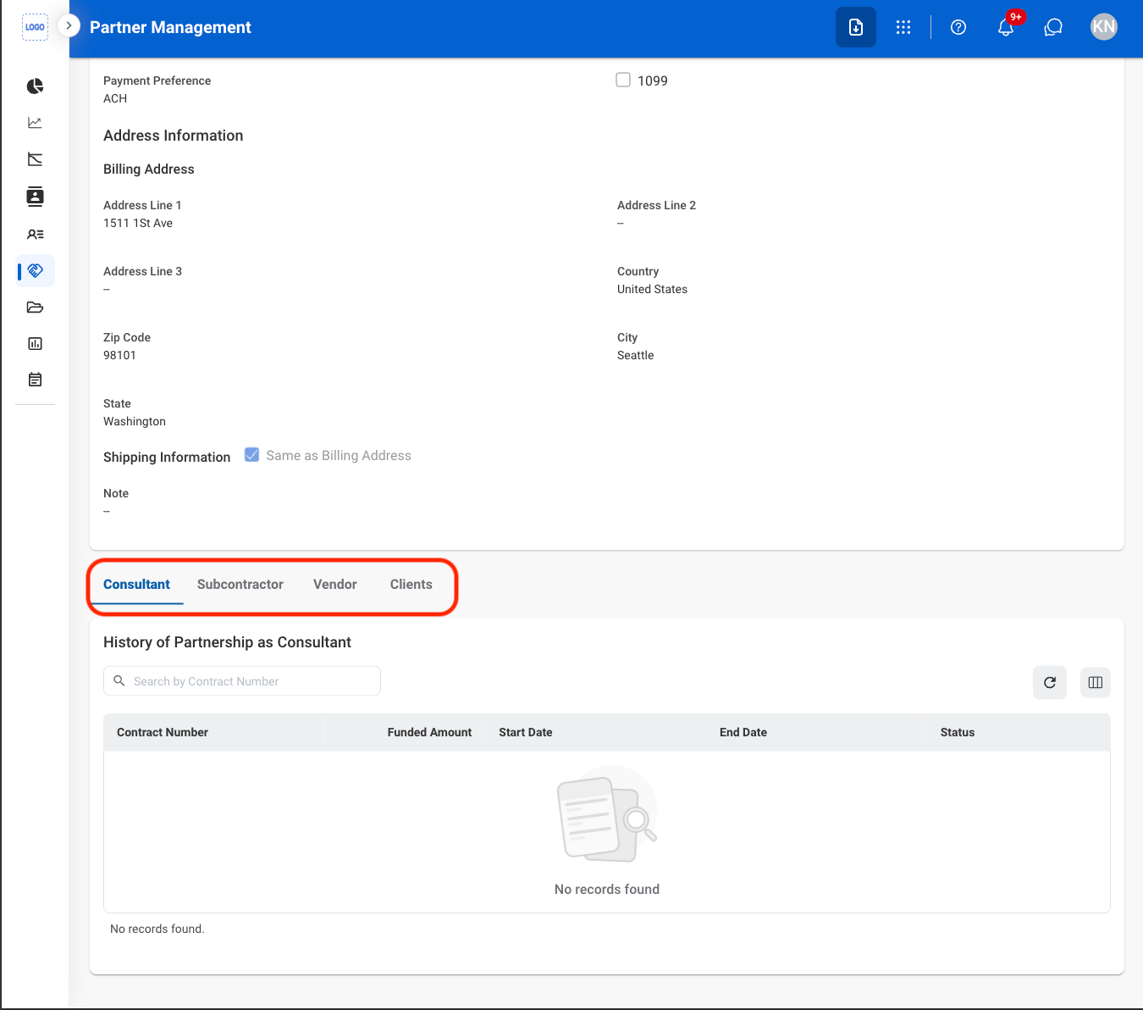Screen dimensions: 1143x1010
Task: Click the Partner Management page title
Action: pyautogui.click(x=170, y=27)
